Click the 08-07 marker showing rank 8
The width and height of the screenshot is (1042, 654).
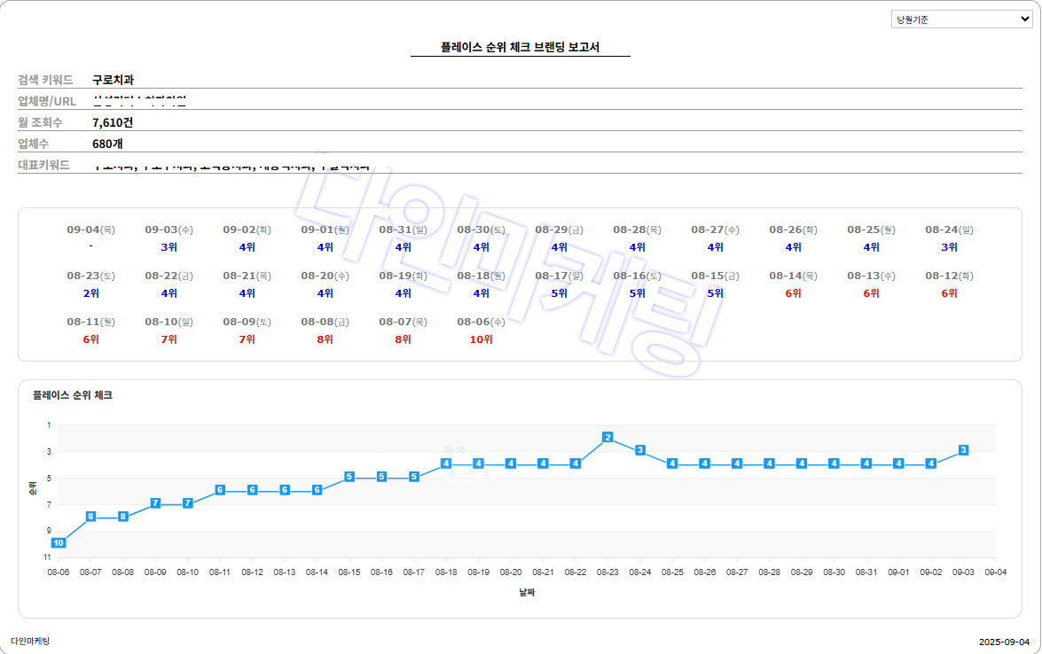tap(90, 517)
